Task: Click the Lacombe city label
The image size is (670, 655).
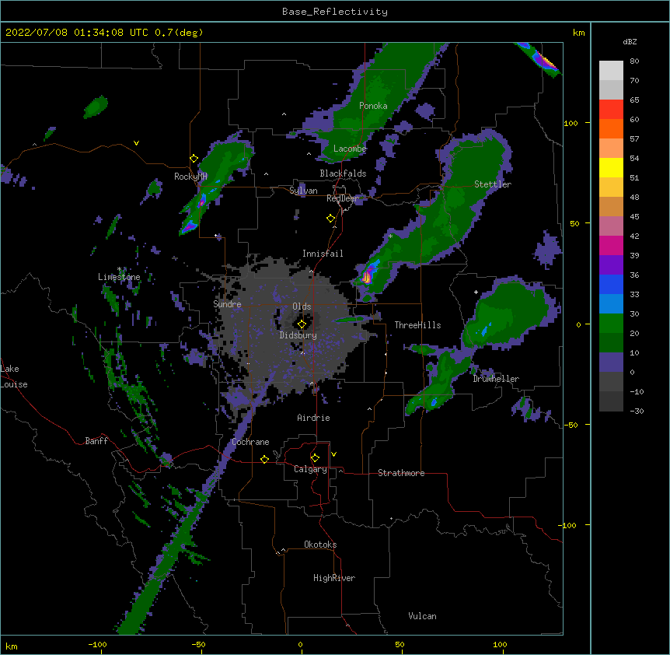Action: (350, 149)
